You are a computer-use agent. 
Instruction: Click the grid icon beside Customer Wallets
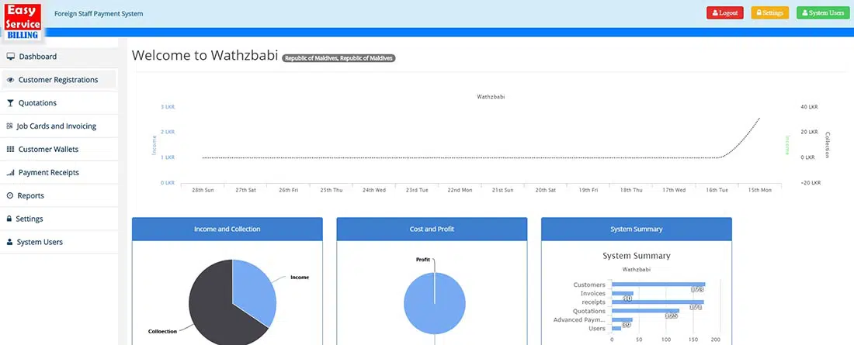click(x=10, y=150)
